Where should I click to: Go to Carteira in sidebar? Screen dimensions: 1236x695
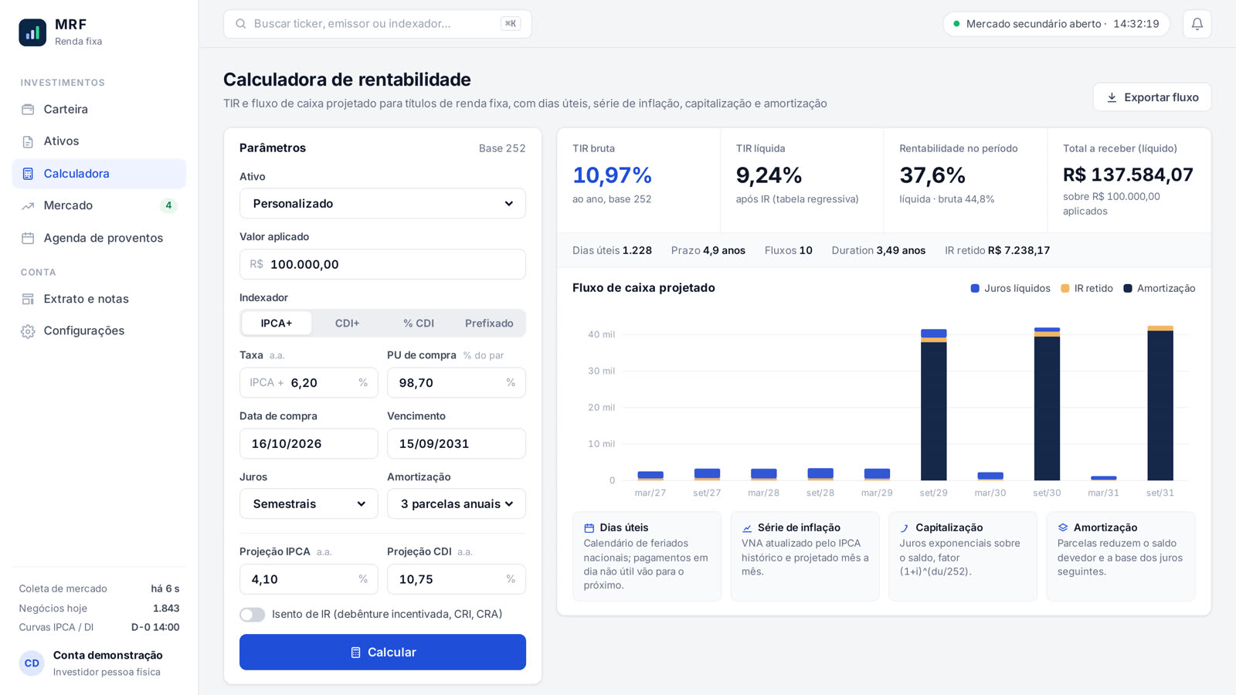[99, 109]
